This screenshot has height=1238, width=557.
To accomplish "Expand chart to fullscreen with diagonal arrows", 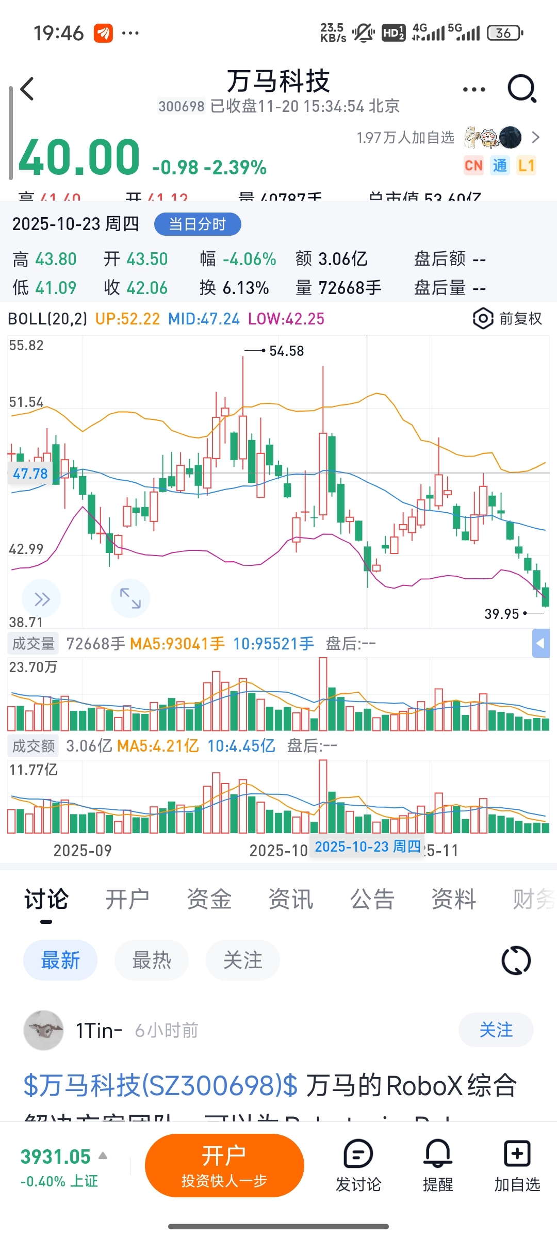I will click(x=130, y=598).
